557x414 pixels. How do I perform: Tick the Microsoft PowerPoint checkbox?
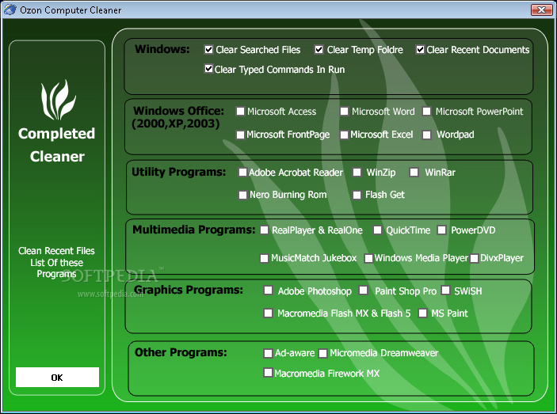[x=426, y=112]
